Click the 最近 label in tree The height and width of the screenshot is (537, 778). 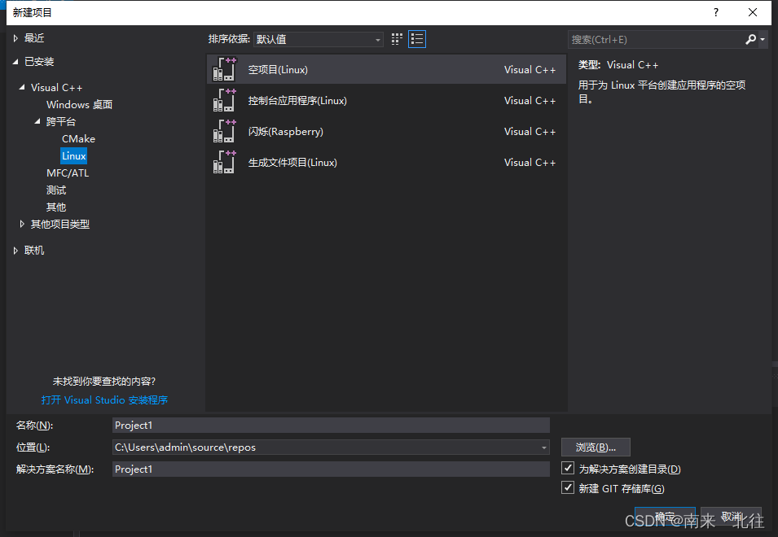pos(34,38)
